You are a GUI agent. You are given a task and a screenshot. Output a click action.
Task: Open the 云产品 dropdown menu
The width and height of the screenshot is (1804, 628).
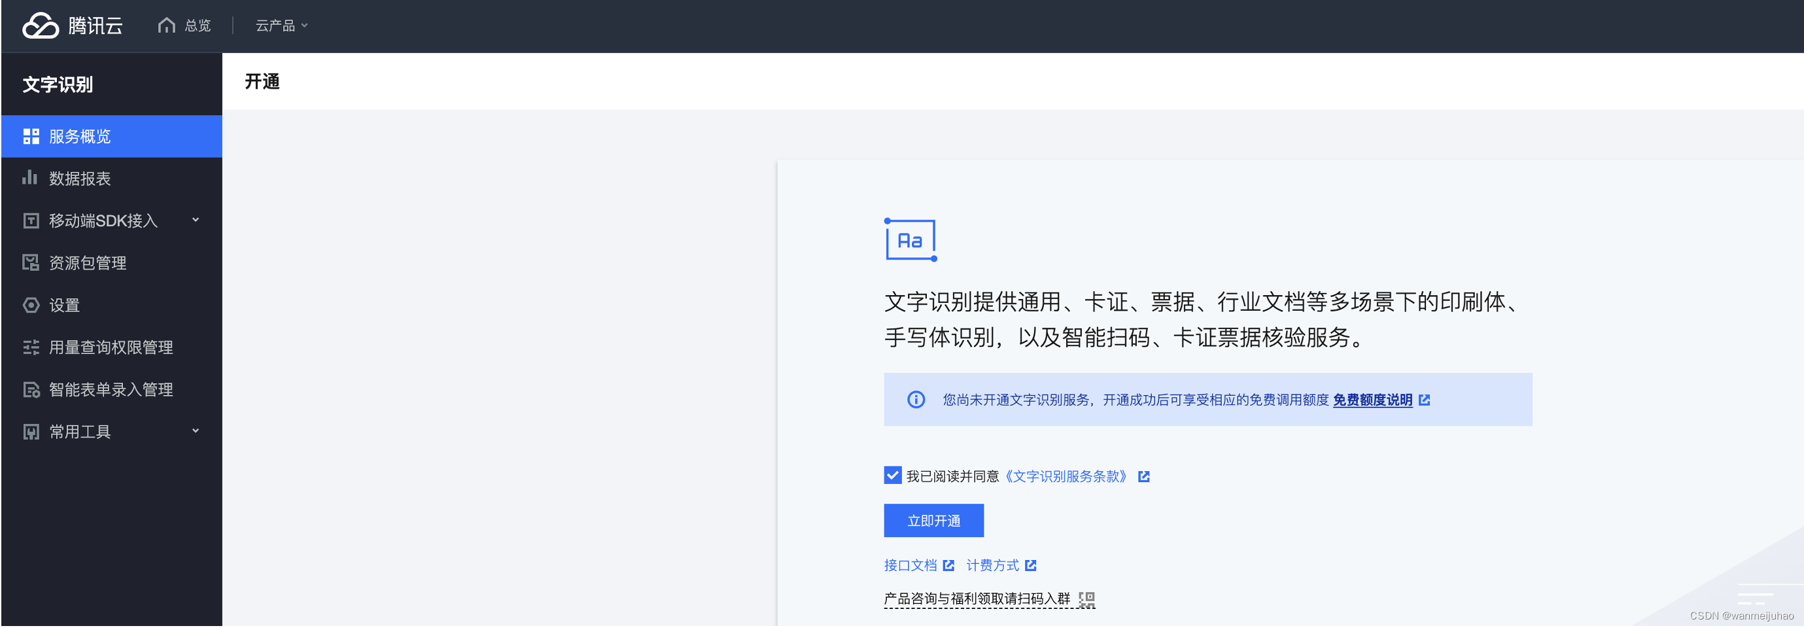point(281,26)
